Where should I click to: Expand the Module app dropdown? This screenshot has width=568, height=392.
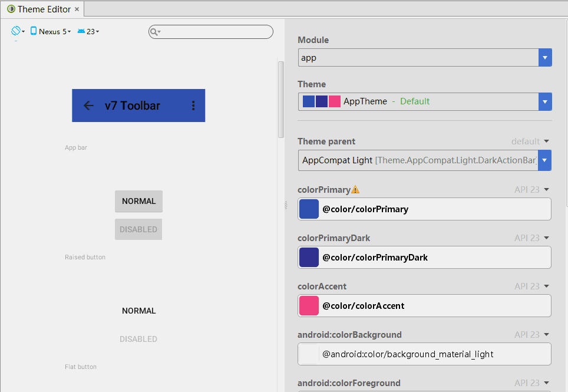[545, 58]
